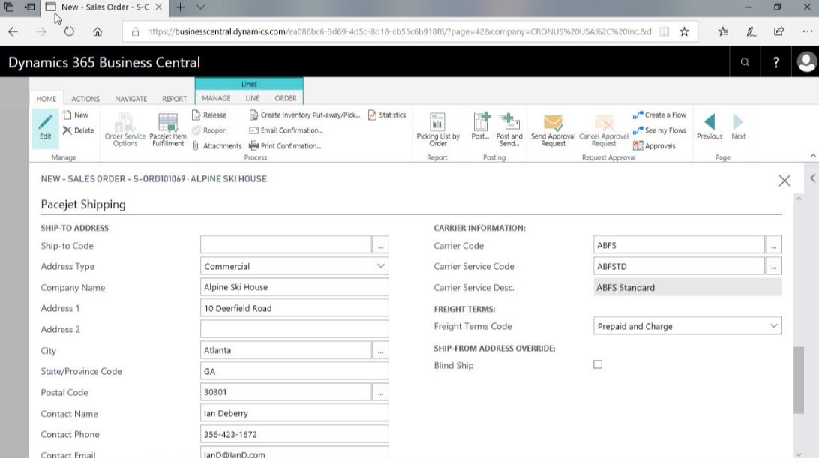Open Carrier Code lookup button

pyautogui.click(x=773, y=245)
